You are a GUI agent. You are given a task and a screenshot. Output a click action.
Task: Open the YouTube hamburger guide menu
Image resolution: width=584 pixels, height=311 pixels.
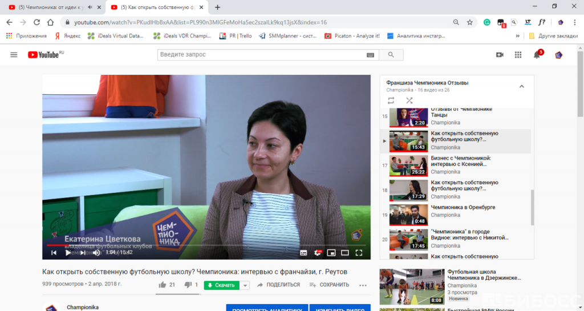click(14, 55)
